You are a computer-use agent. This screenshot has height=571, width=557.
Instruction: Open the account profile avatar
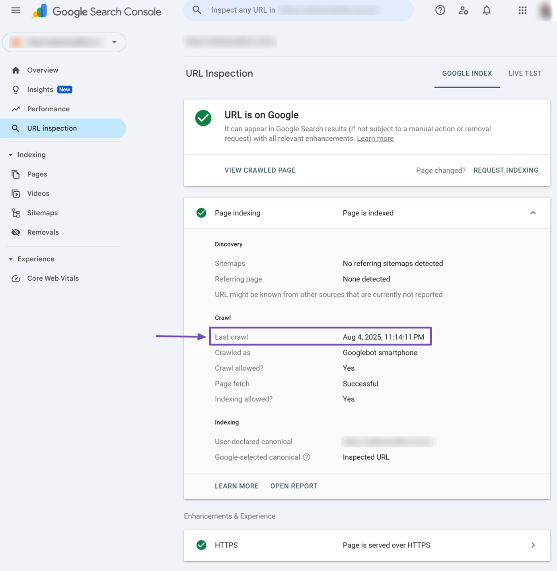[x=545, y=10]
